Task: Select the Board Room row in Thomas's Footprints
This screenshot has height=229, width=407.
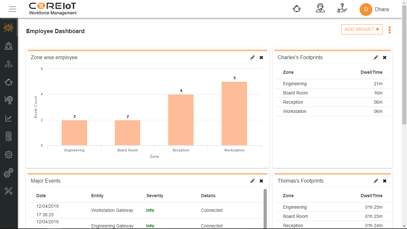Action: [333, 217]
